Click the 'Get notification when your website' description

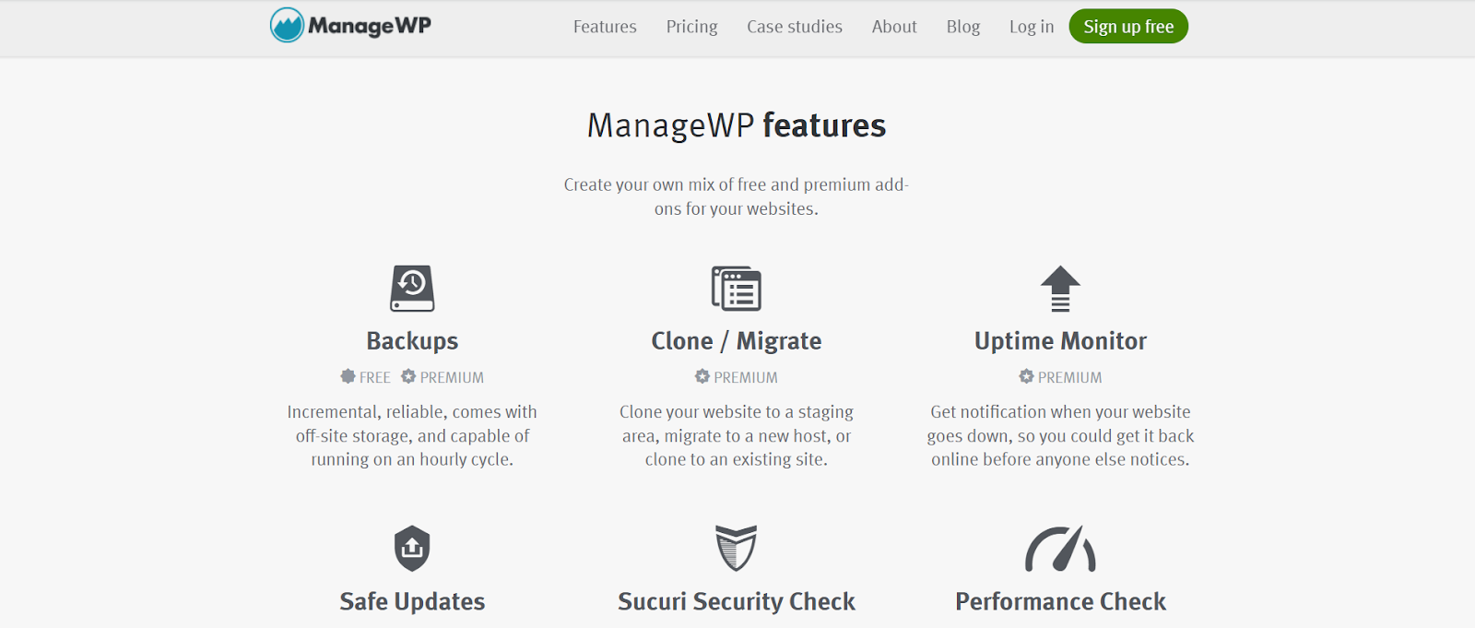[x=1060, y=435]
